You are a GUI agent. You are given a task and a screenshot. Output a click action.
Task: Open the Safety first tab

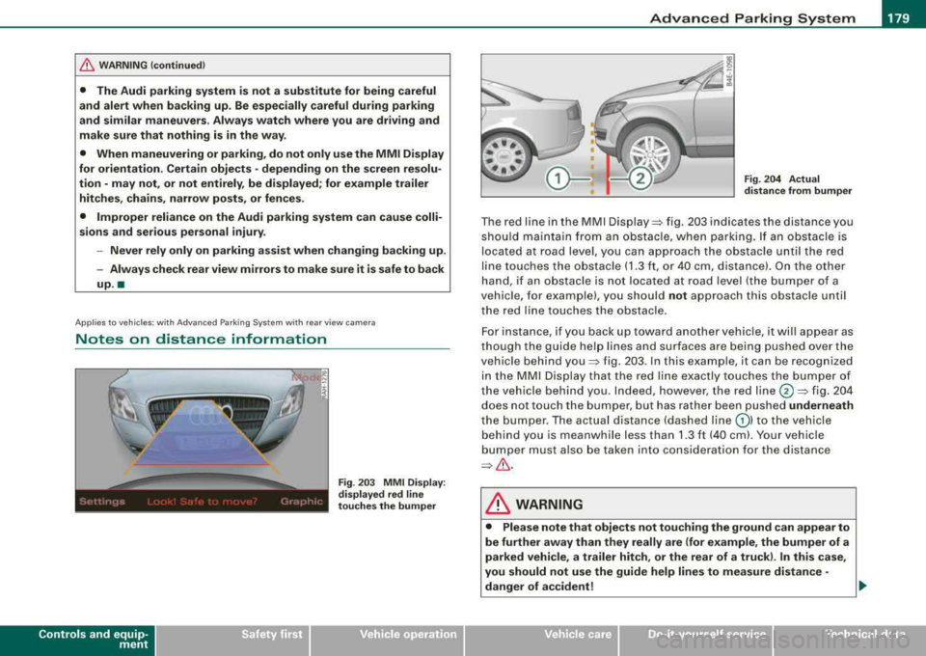(x=232, y=640)
